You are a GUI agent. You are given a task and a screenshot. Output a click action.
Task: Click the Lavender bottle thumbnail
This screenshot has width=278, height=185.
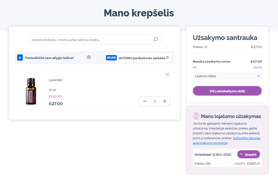pos(31,91)
